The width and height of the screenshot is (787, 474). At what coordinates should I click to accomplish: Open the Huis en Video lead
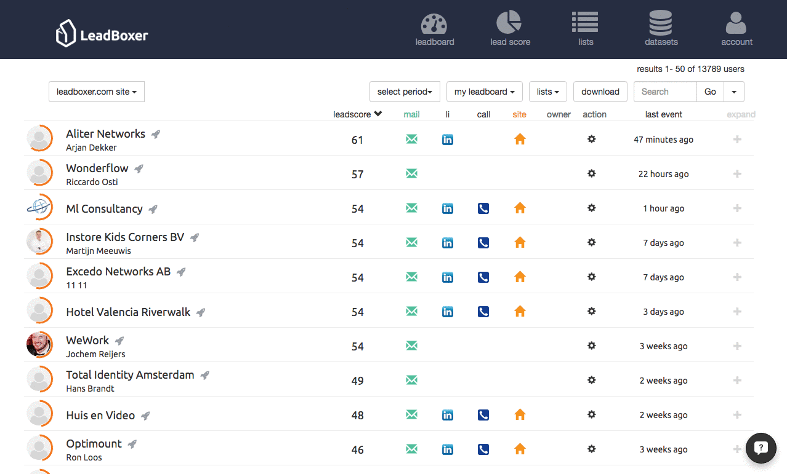(100, 416)
